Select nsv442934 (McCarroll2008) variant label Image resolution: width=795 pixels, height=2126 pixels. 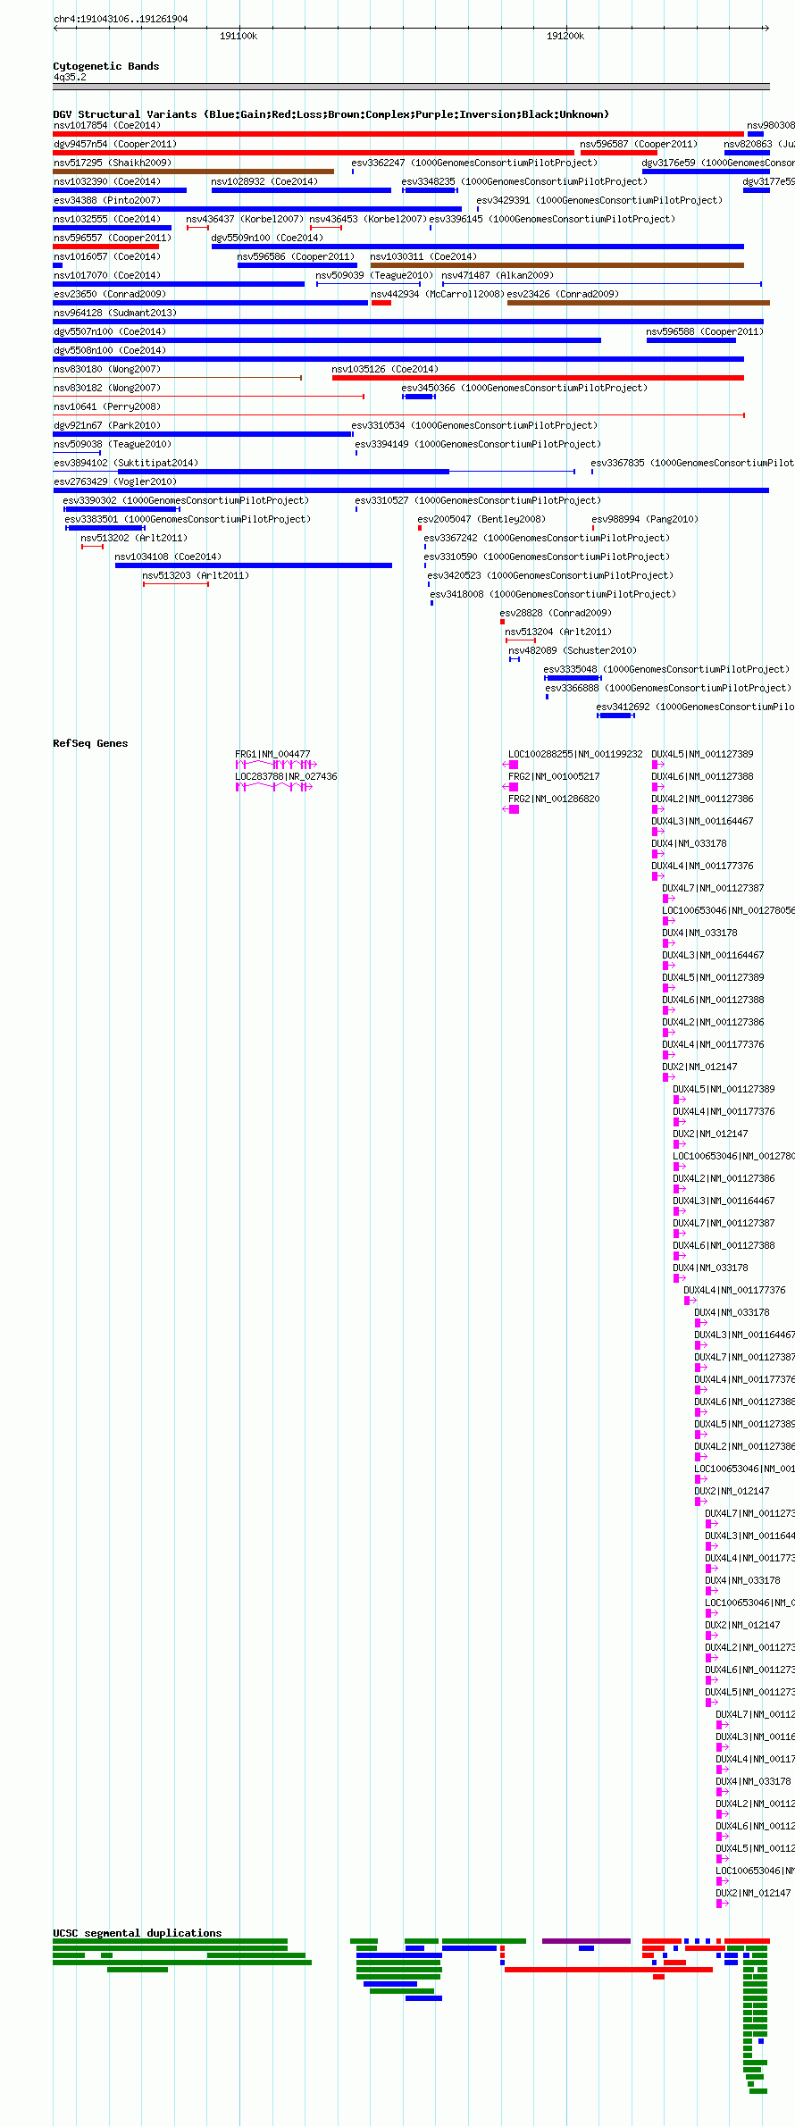tap(438, 294)
